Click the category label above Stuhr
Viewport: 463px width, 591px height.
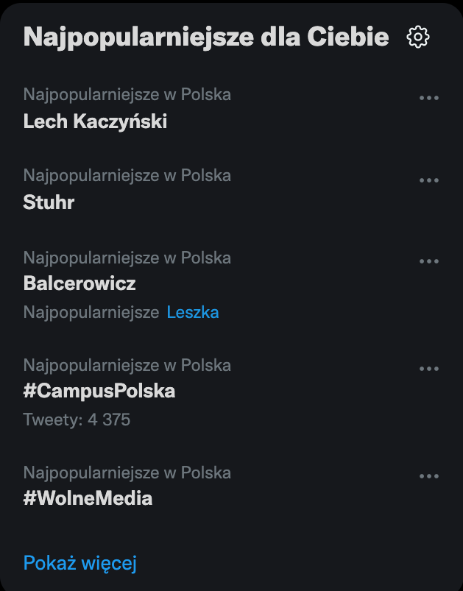pyautogui.click(x=127, y=175)
